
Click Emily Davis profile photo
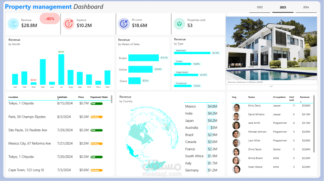236,108
